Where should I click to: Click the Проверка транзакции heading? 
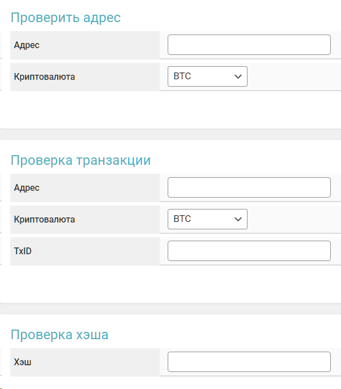pyautogui.click(x=80, y=160)
